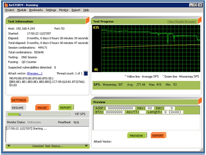This screenshot has width=206, height=155.
Task: Pause the running test with PAUSE
Action: (43, 108)
